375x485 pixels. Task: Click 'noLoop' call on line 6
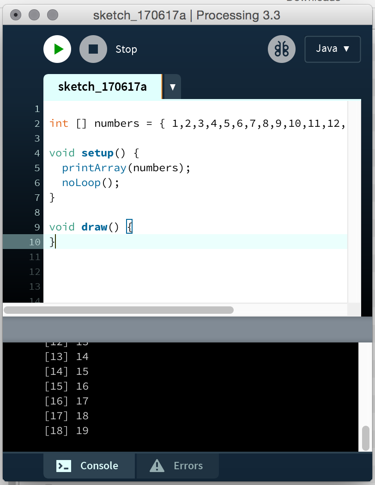click(81, 183)
